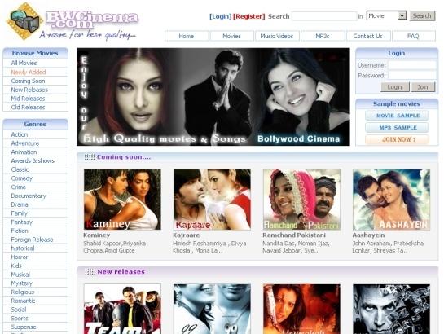444x334 pixels.
Task: Open the Home navigation tab
Action: point(187,36)
